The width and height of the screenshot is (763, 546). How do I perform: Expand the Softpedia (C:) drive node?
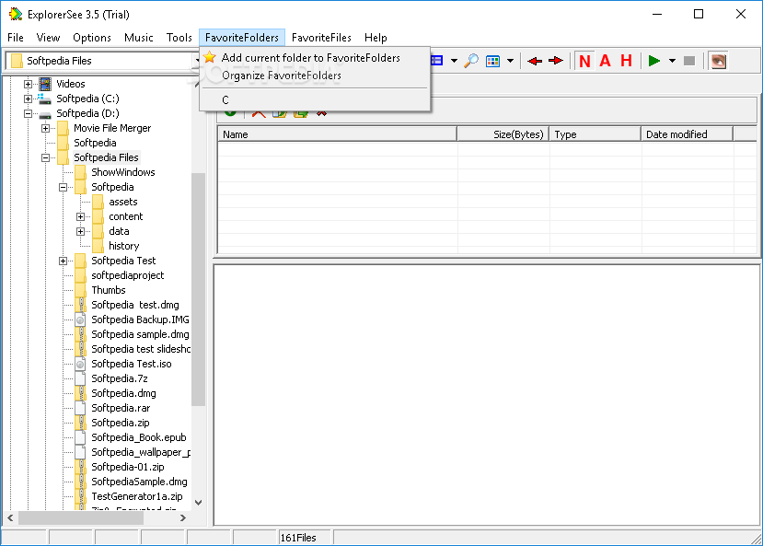pos(29,99)
